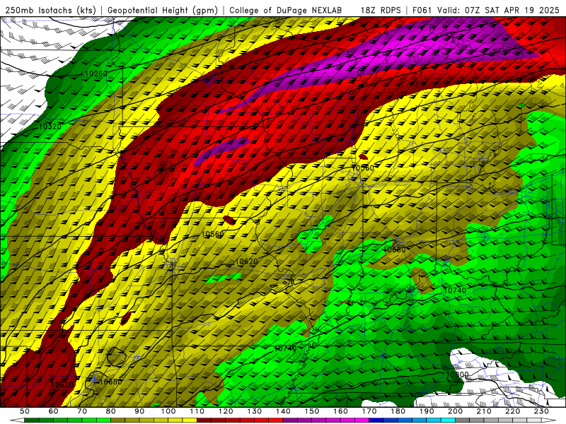This screenshot has height=424, width=566.
Task: Click the 110 value on the color scale
Action: [x=197, y=411]
